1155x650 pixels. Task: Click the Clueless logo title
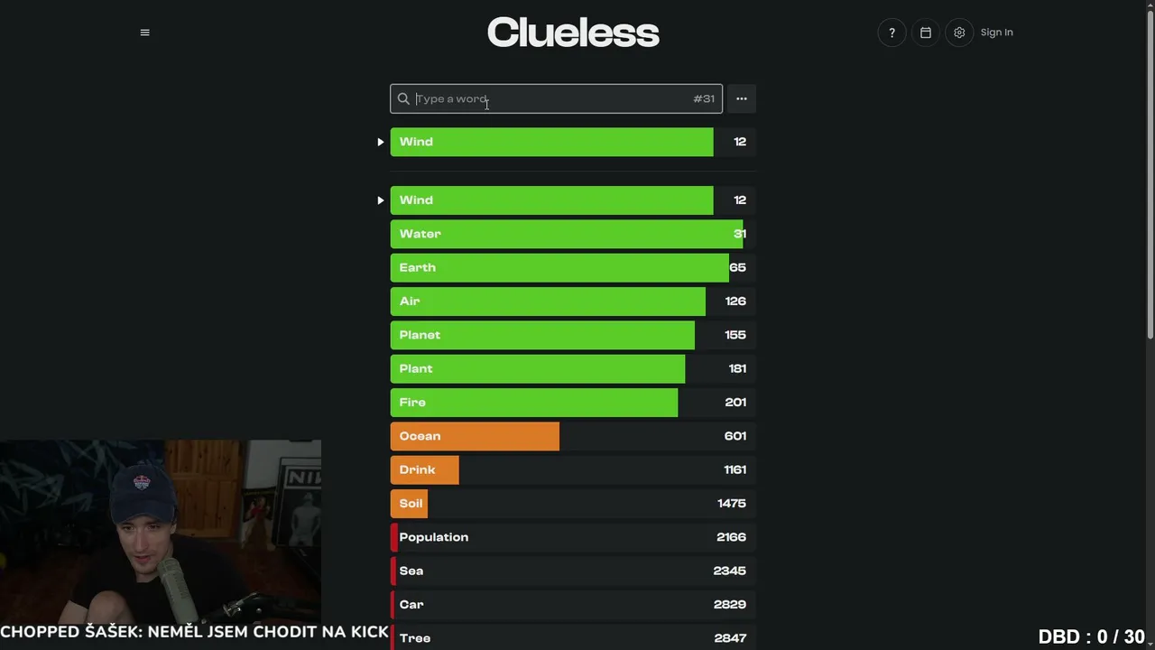[x=573, y=32]
